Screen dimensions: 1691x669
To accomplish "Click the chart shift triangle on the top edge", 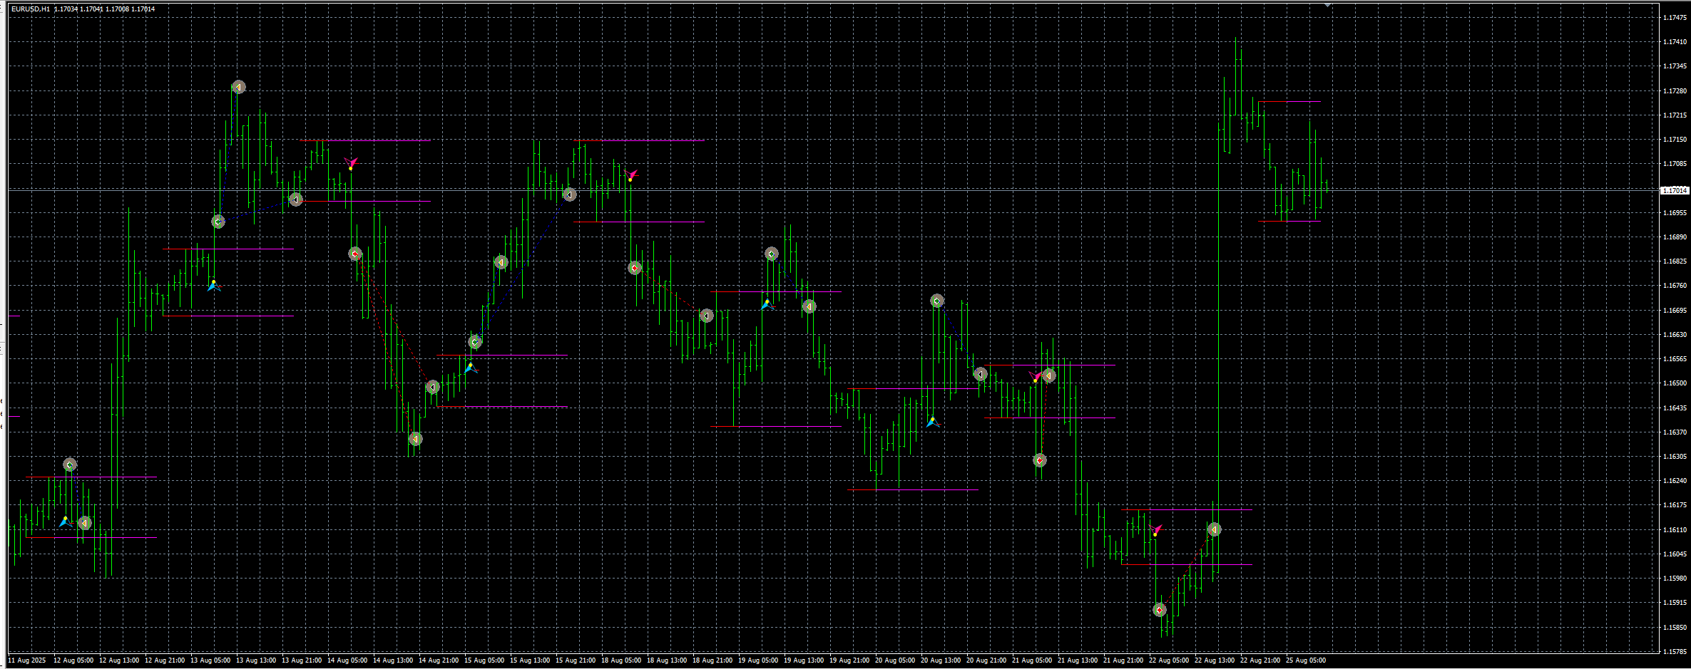I will pyautogui.click(x=1328, y=5).
